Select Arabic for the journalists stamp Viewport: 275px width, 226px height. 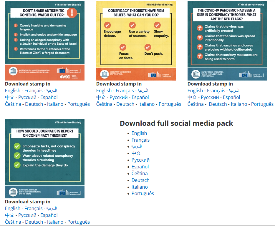pos(52,208)
